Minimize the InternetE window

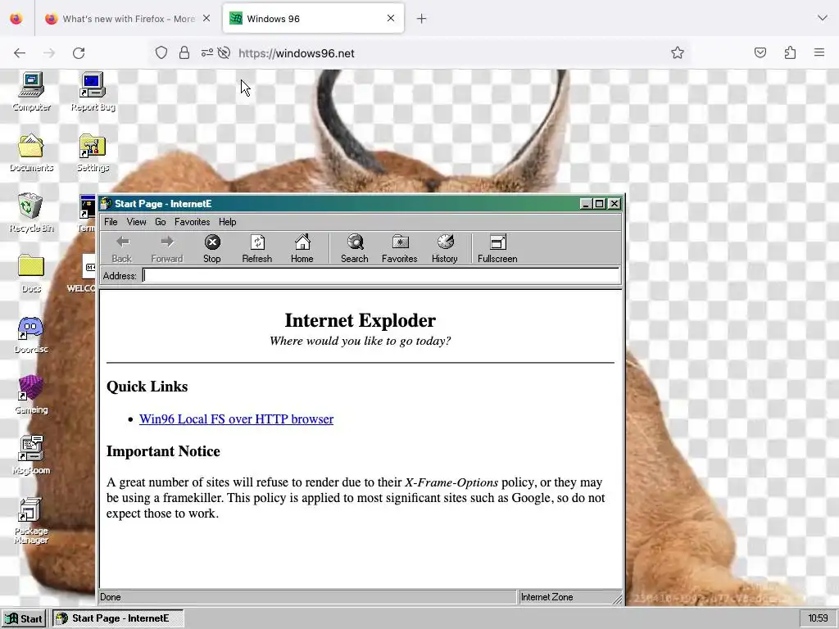587,204
